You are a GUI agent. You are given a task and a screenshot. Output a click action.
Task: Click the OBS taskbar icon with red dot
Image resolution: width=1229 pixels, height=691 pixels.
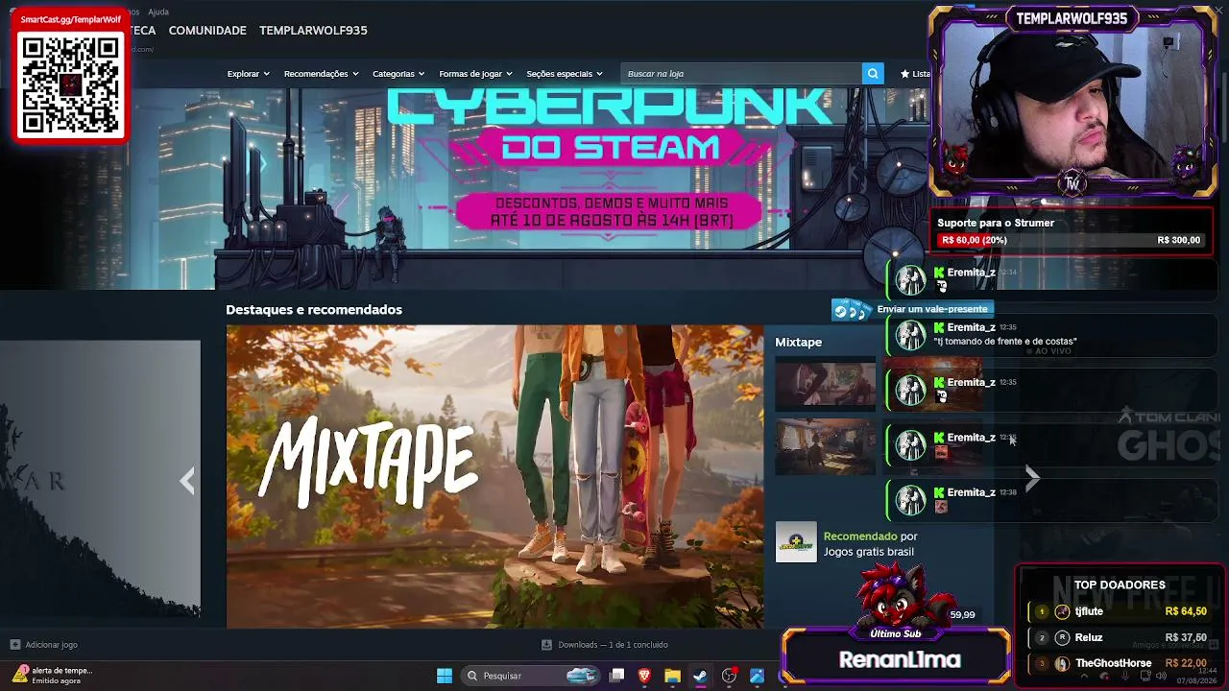[730, 676]
